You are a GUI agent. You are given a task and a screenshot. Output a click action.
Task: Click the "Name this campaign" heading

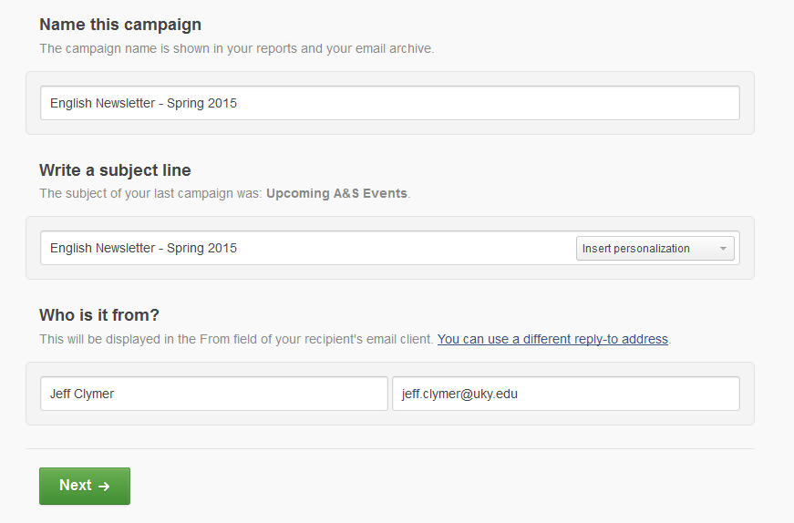(x=120, y=25)
